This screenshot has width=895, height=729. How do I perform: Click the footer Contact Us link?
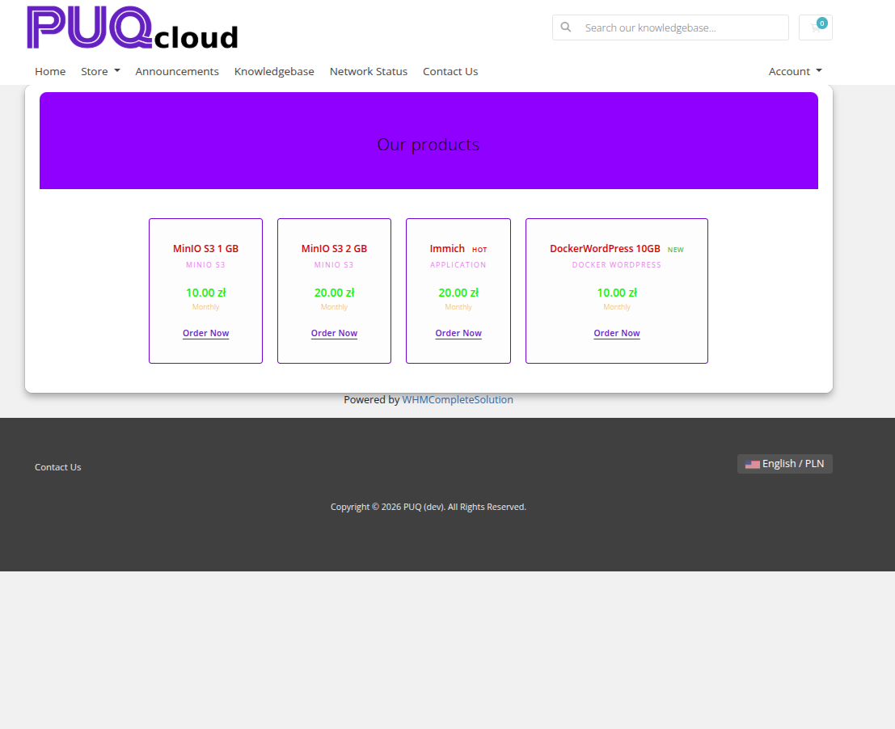click(58, 467)
